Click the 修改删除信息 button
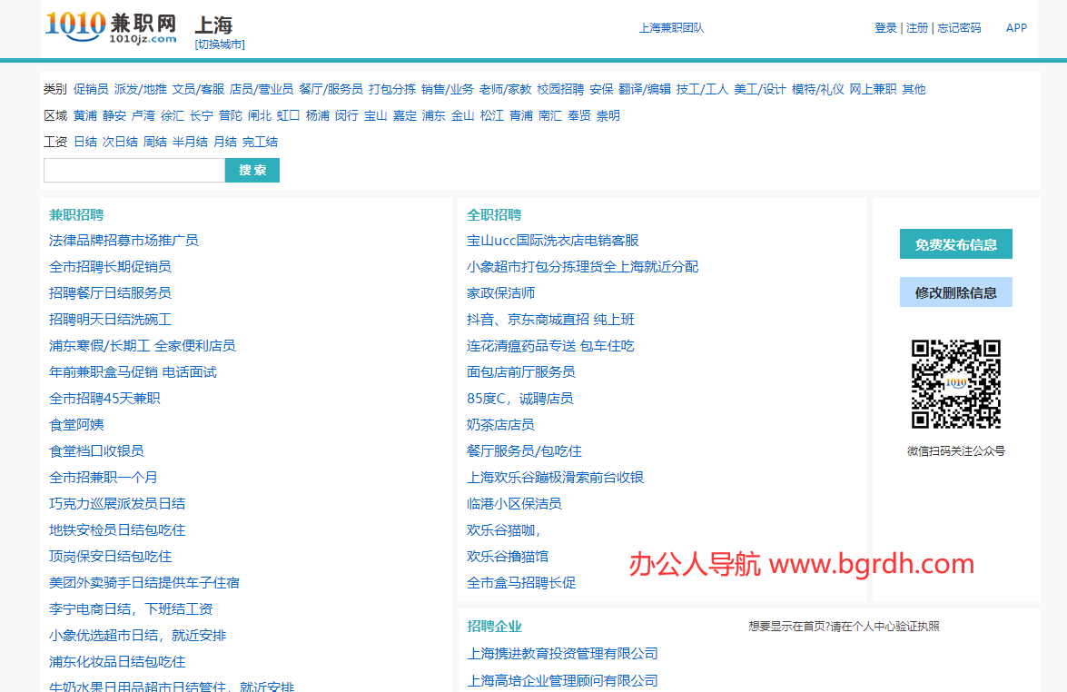The image size is (1067, 692). 955,292
